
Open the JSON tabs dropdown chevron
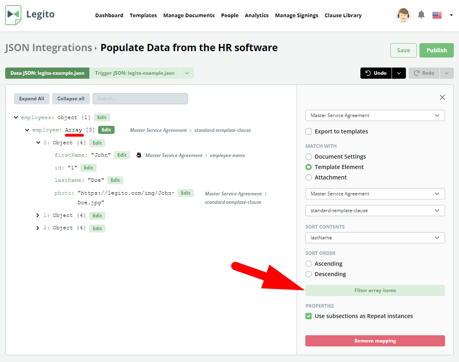pos(187,73)
